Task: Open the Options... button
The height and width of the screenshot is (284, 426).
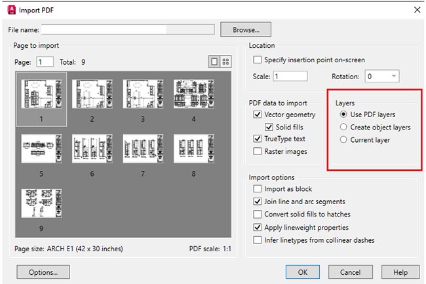Action: 44,272
